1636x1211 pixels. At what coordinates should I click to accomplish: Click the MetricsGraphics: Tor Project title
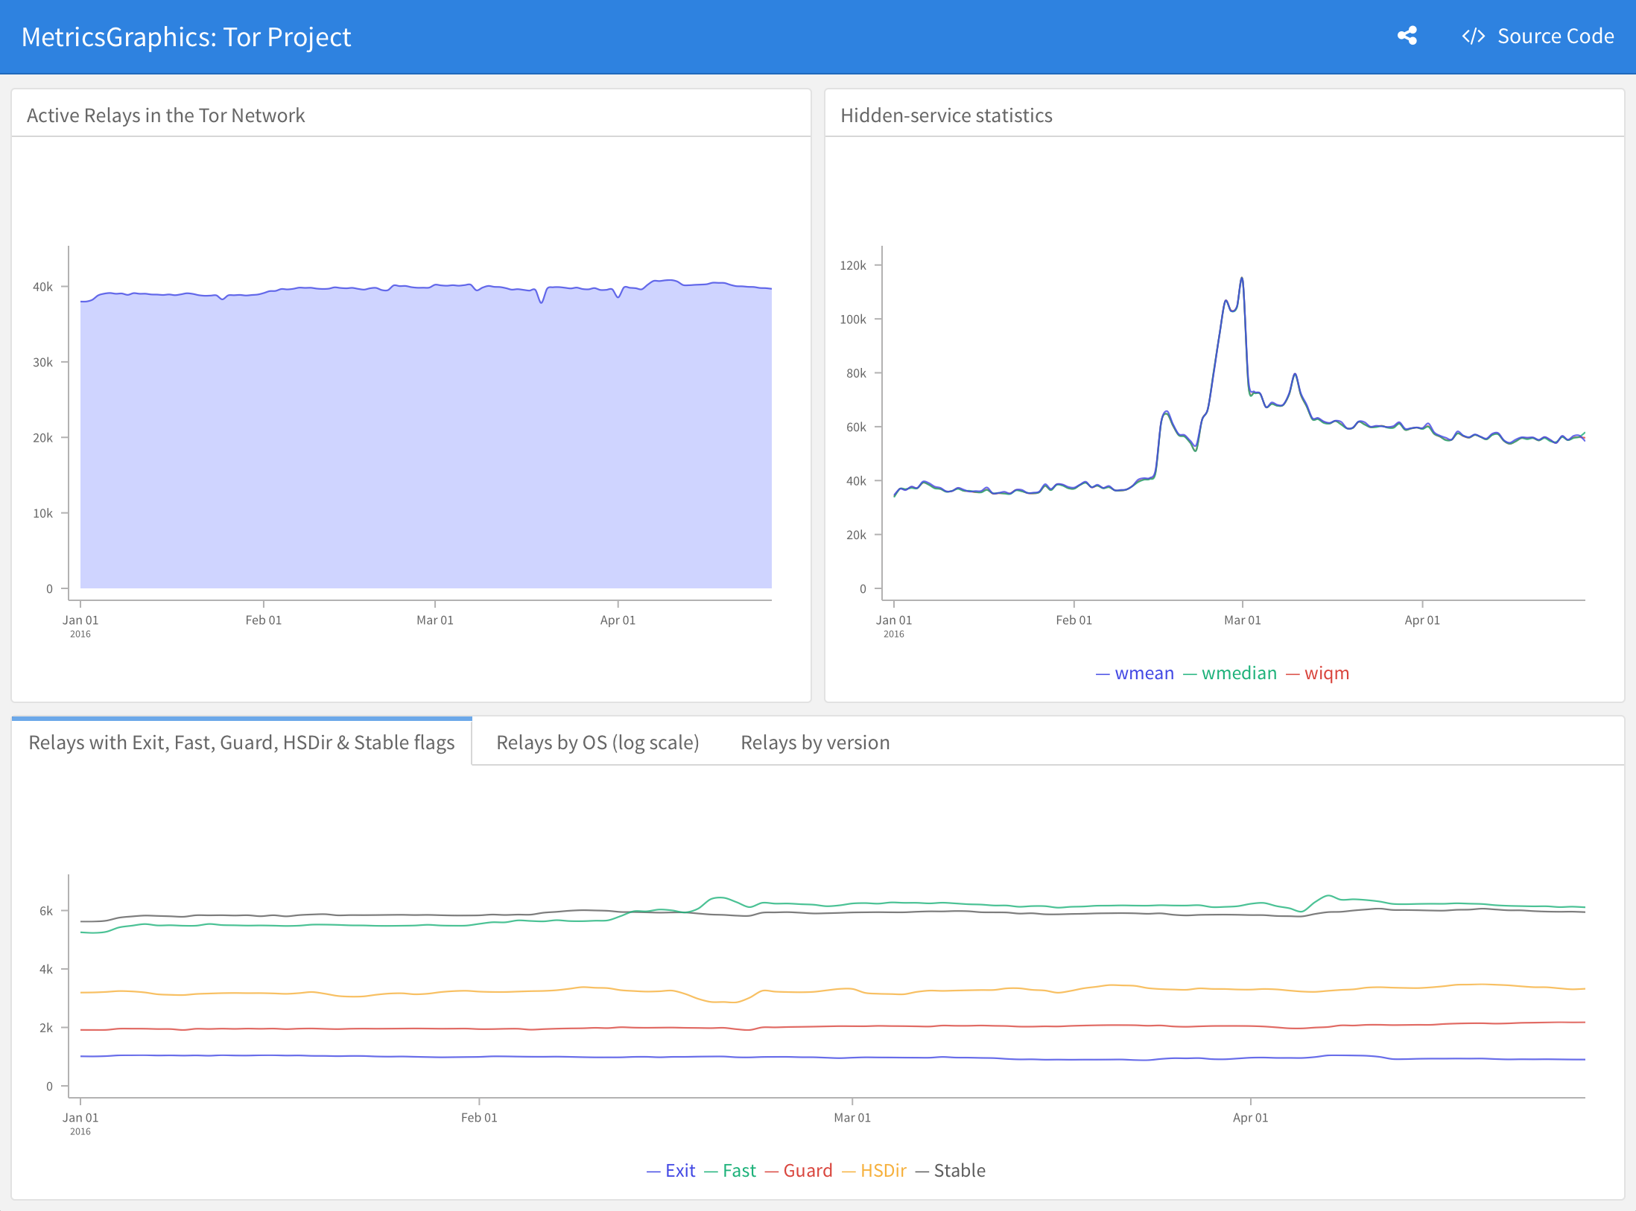pyautogui.click(x=186, y=37)
